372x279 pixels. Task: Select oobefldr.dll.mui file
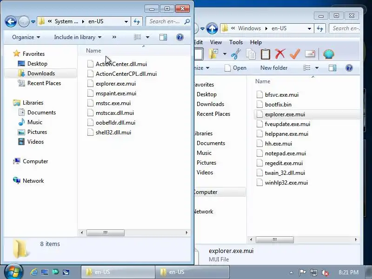click(x=115, y=123)
